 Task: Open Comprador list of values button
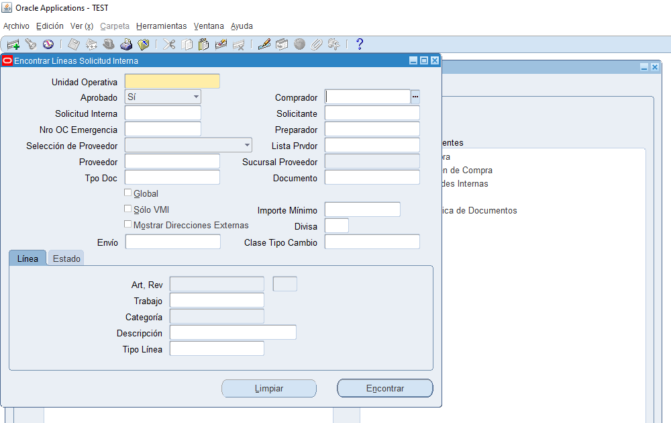tap(415, 97)
